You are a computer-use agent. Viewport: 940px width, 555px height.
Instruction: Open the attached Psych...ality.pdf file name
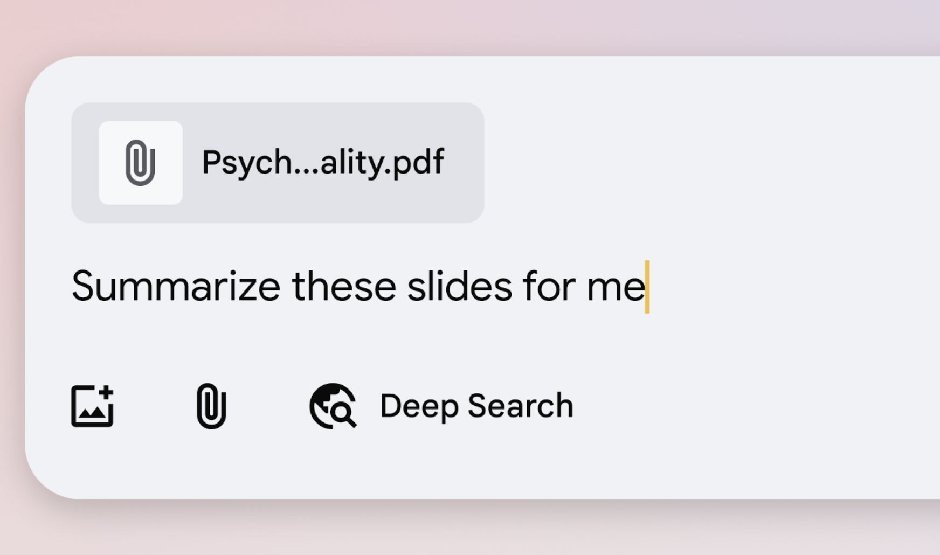coord(322,162)
